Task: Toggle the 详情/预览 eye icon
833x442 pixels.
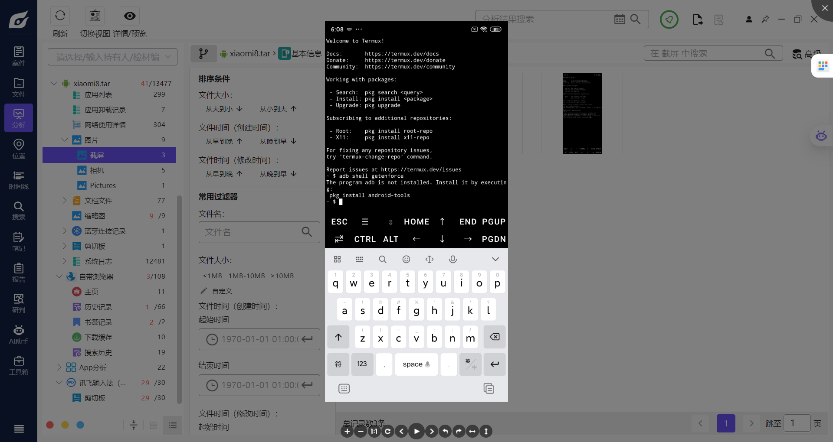Action: (130, 16)
